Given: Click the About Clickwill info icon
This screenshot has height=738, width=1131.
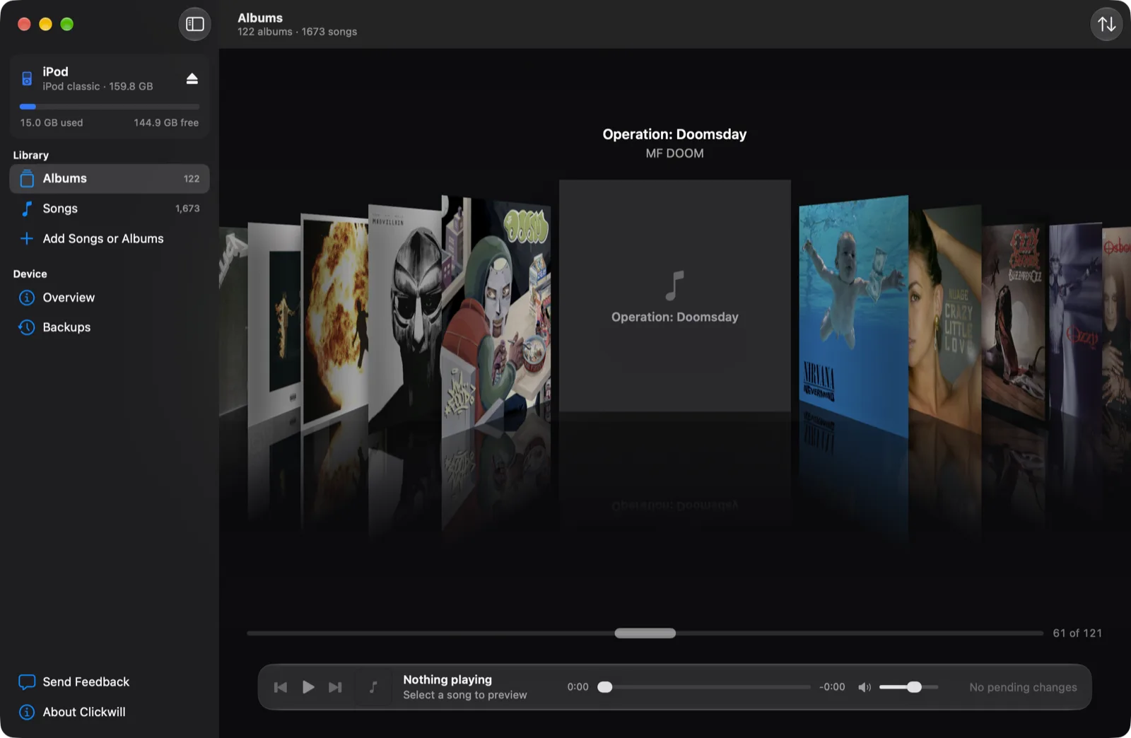Looking at the screenshot, I should coord(27,712).
